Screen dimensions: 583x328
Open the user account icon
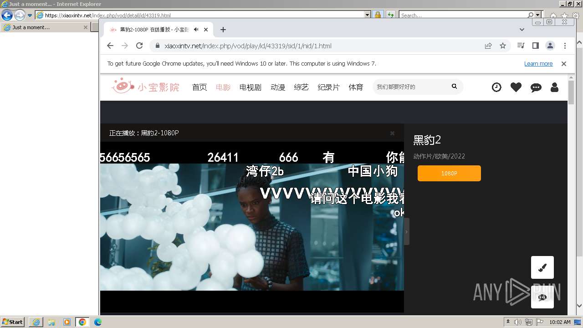(x=554, y=87)
